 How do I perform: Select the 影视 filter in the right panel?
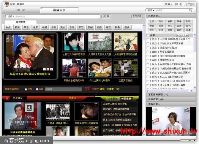click(x=188, y=21)
